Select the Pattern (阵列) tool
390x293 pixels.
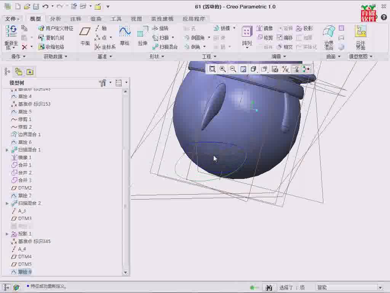coord(247,37)
